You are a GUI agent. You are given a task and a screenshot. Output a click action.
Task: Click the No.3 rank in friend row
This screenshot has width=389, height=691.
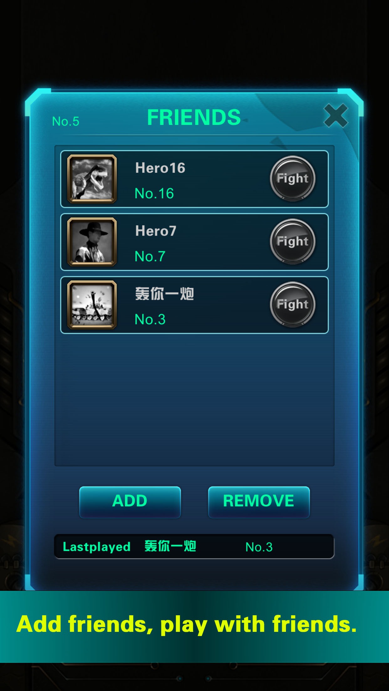click(150, 319)
